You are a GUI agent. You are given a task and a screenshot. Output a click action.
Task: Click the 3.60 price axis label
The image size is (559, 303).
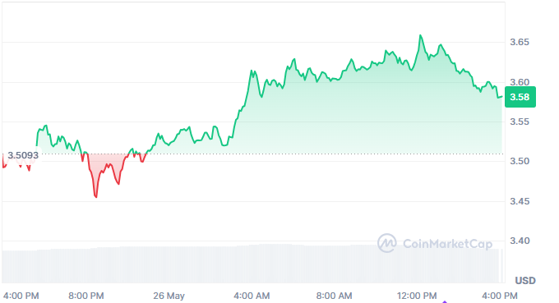coord(520,82)
